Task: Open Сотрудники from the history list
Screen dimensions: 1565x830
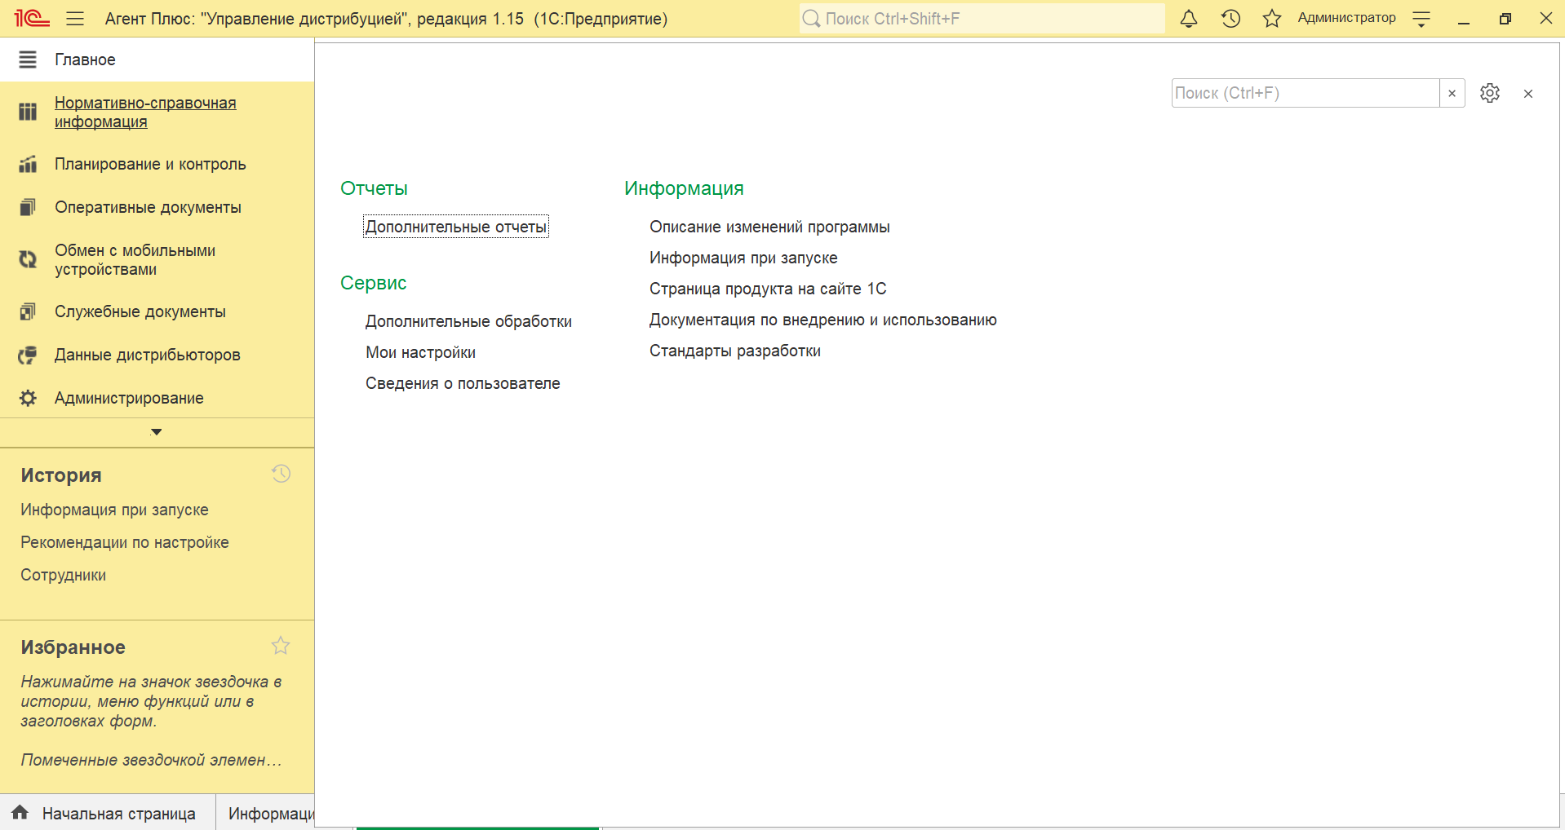Action: tap(64, 575)
